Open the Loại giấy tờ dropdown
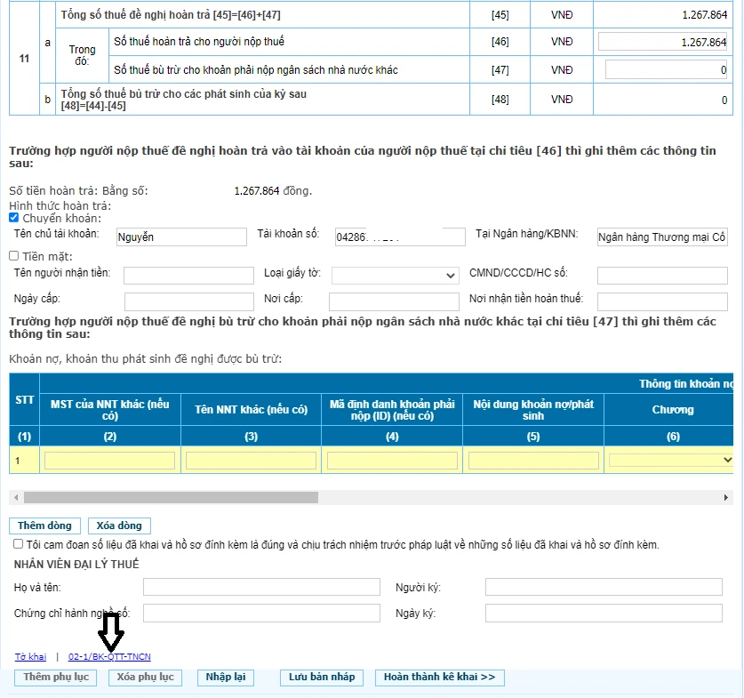The image size is (744, 698). [x=395, y=276]
